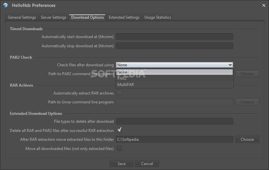Choose 'PAR2' from the dropdown list

click(x=174, y=78)
